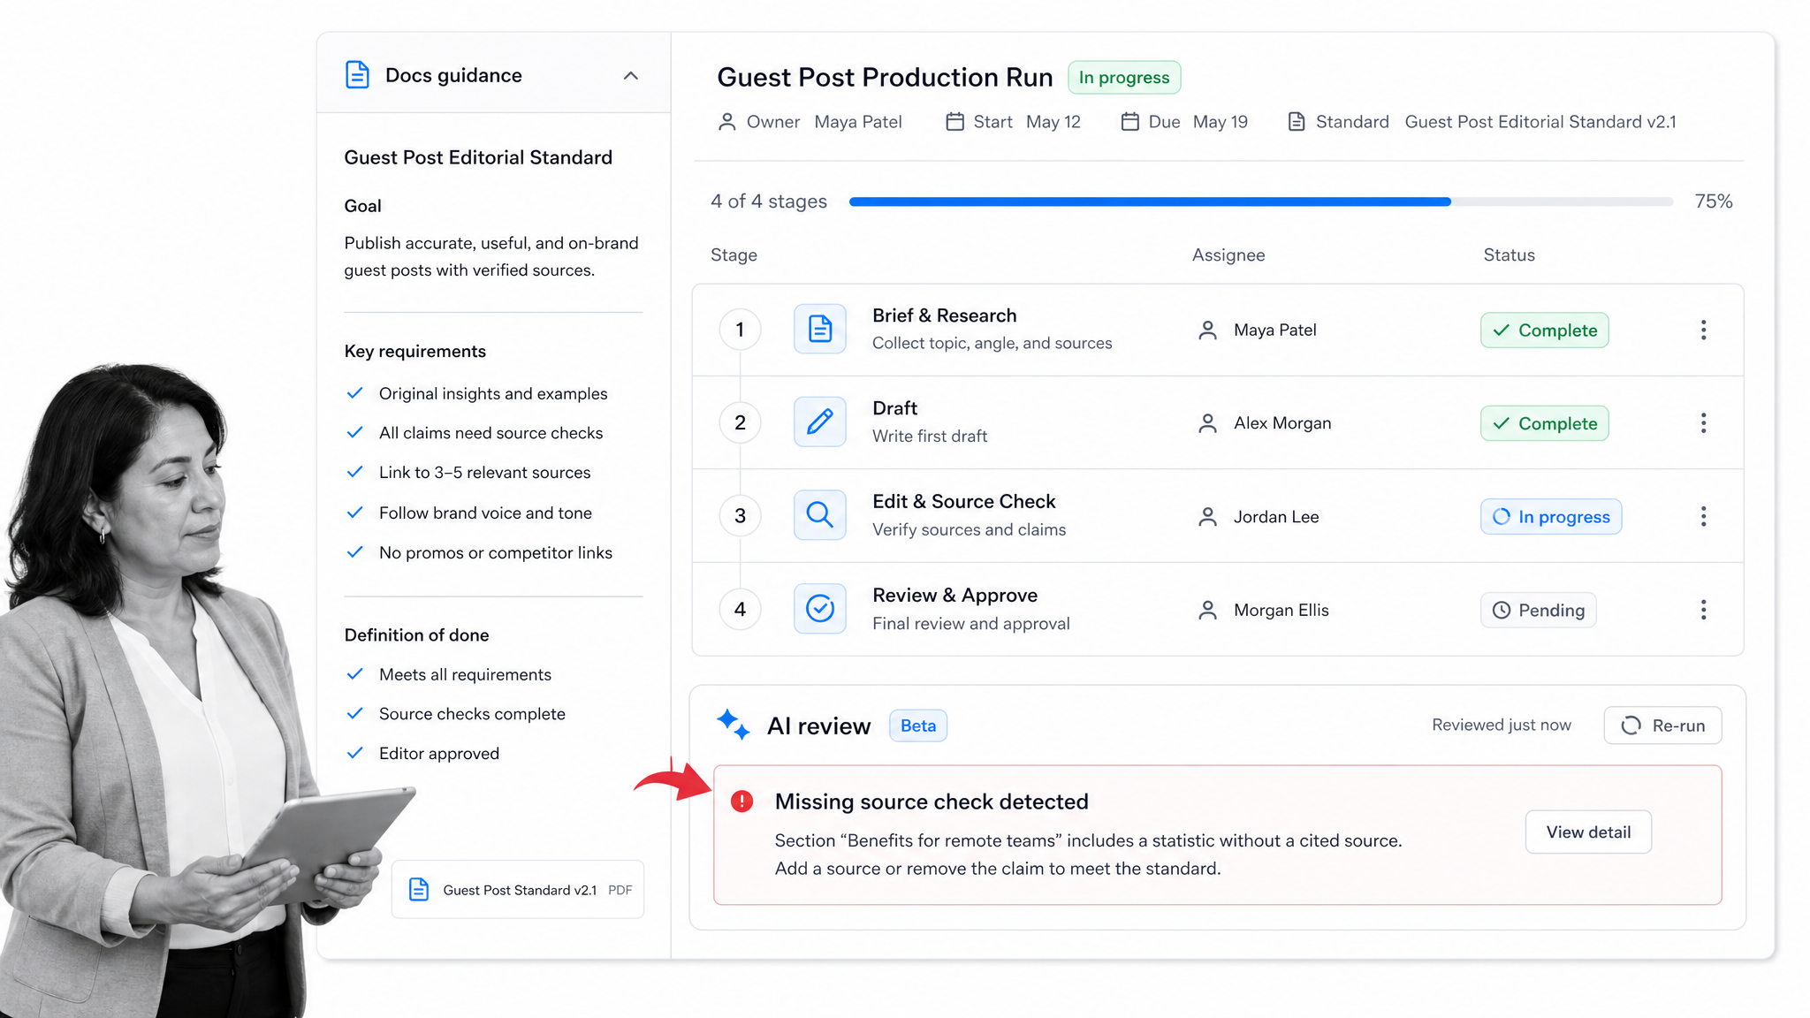Click the Docs guidance document icon
Viewport: 1810px width, 1018px height.
[357, 75]
